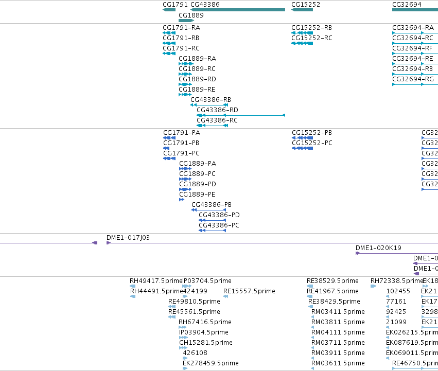Select transcript CG1889-RD
Screen dimensions: 438x371
185,84
